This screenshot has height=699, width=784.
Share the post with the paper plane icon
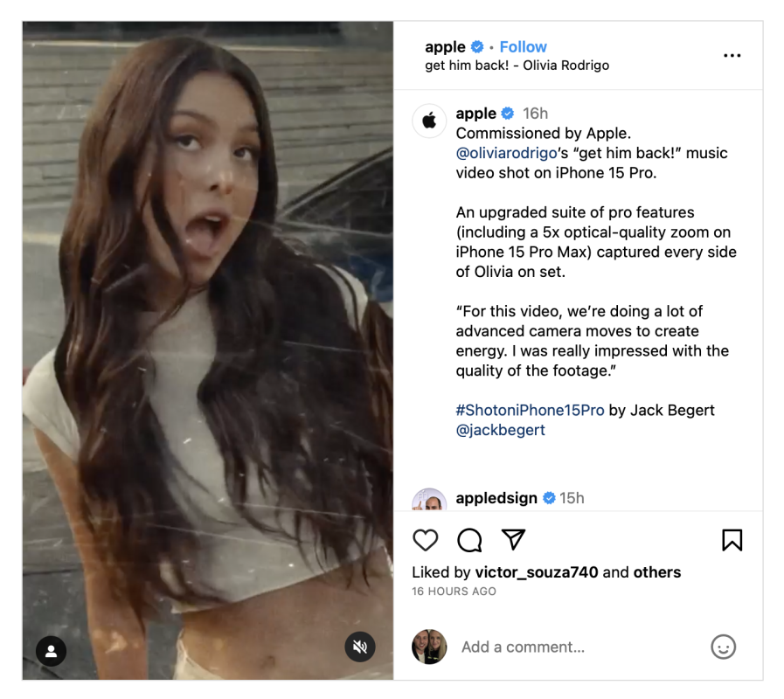[514, 540]
